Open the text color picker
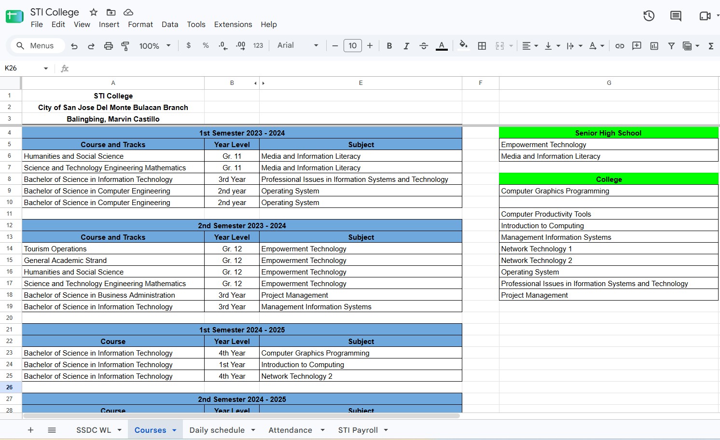 pos(442,46)
